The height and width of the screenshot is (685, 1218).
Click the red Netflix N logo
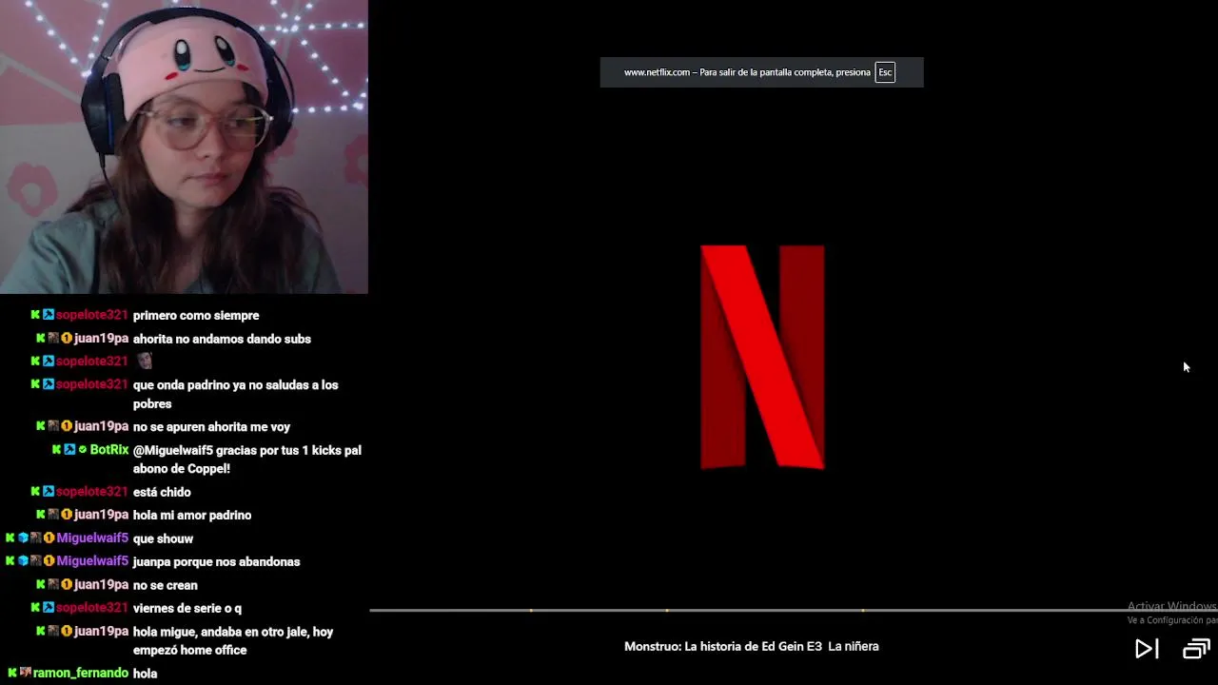(x=762, y=357)
